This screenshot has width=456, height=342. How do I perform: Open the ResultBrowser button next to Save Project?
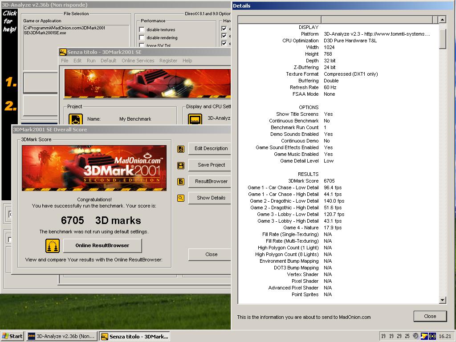[x=209, y=182]
